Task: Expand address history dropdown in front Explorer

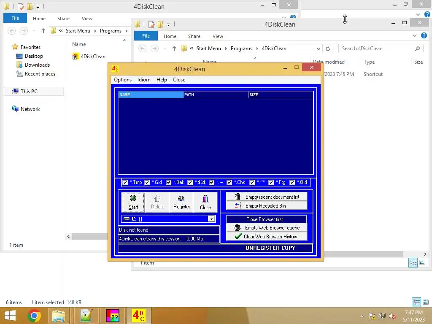Action: (x=319, y=49)
